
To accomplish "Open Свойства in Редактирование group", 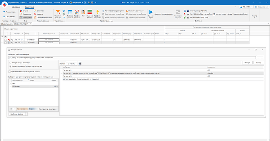I will [39, 11].
